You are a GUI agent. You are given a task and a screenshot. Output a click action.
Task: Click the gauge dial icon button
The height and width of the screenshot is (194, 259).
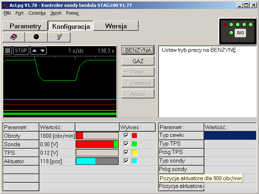(36, 37)
